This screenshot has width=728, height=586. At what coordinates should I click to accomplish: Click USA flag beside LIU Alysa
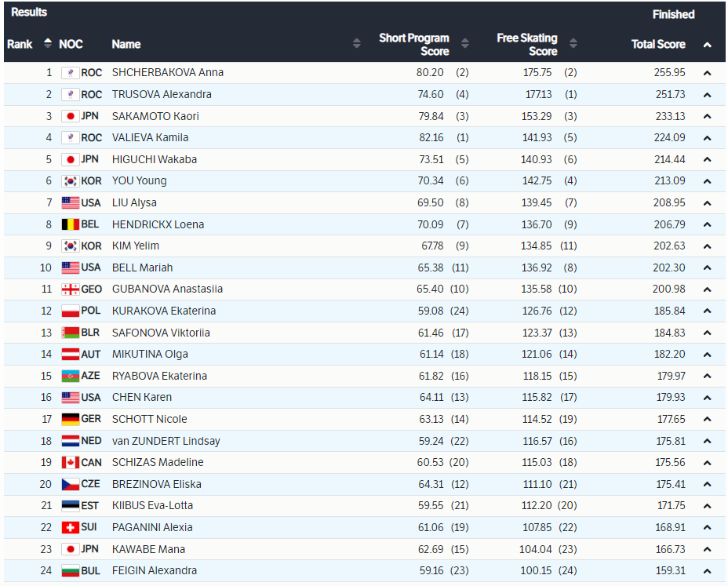coord(71,202)
